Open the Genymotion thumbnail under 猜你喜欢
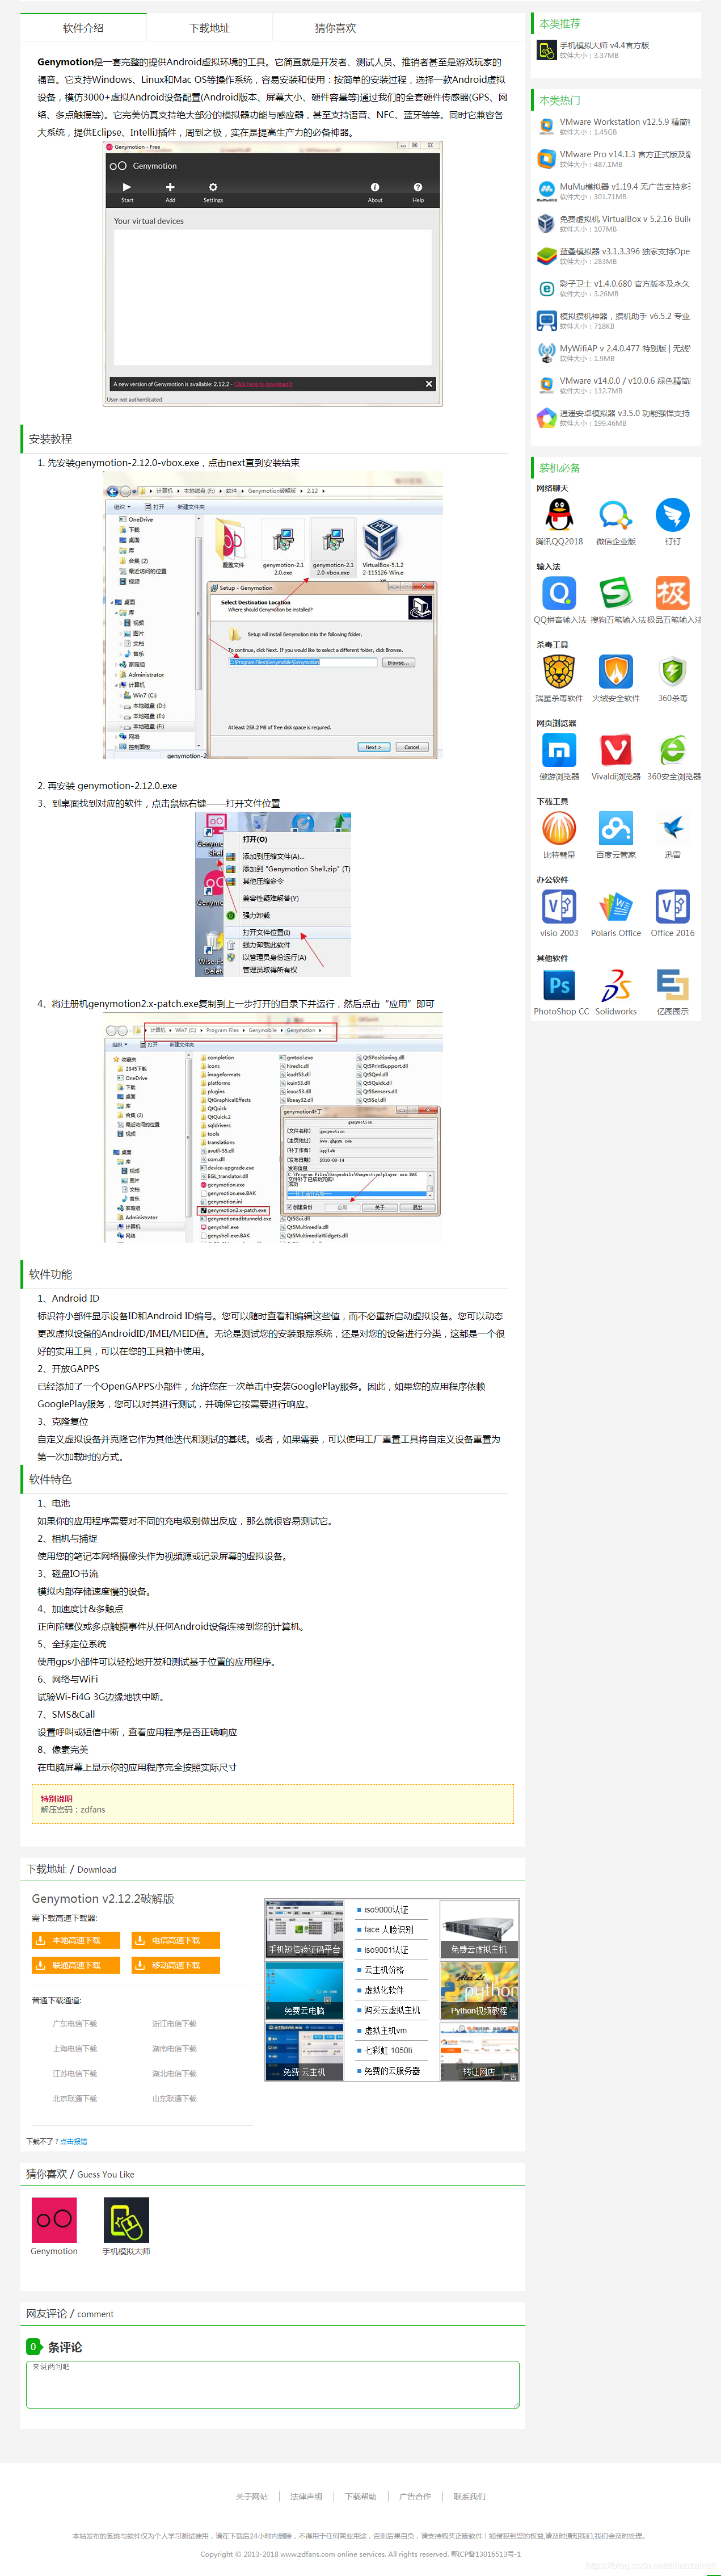This screenshot has width=721, height=2576. 54,2221
